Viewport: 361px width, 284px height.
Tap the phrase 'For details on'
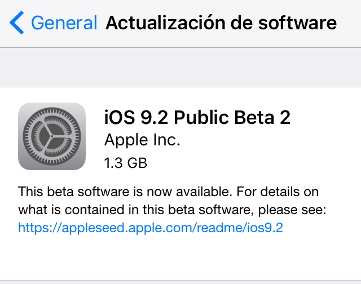[278, 192]
